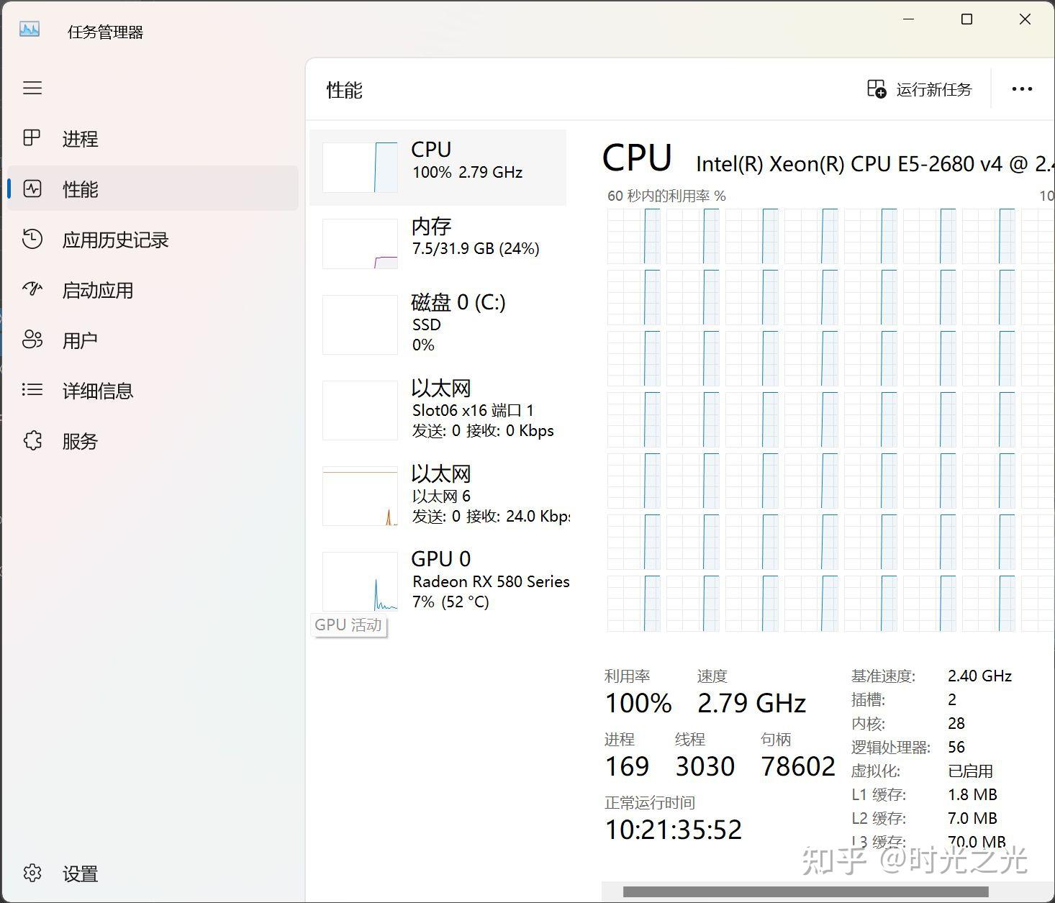This screenshot has width=1055, height=903.
Task: Click the Startup apps (启动应用) icon
Action: click(32, 290)
